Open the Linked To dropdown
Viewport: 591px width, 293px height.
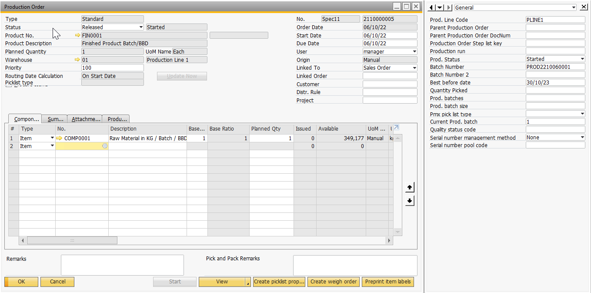(414, 67)
